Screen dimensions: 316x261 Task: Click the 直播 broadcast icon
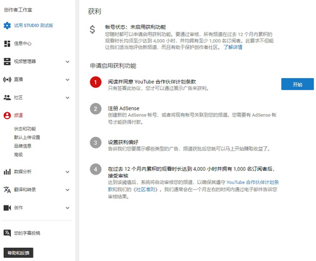point(7,79)
